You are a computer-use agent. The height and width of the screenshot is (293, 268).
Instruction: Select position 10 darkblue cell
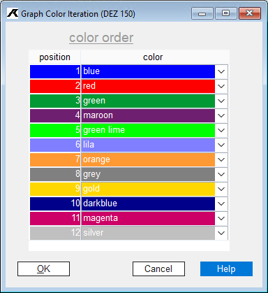pyautogui.click(x=55, y=203)
